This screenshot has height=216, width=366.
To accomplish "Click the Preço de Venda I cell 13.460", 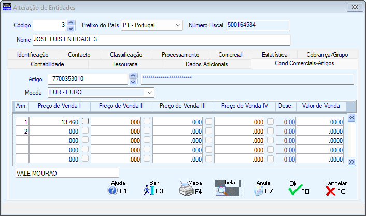I will point(54,122).
